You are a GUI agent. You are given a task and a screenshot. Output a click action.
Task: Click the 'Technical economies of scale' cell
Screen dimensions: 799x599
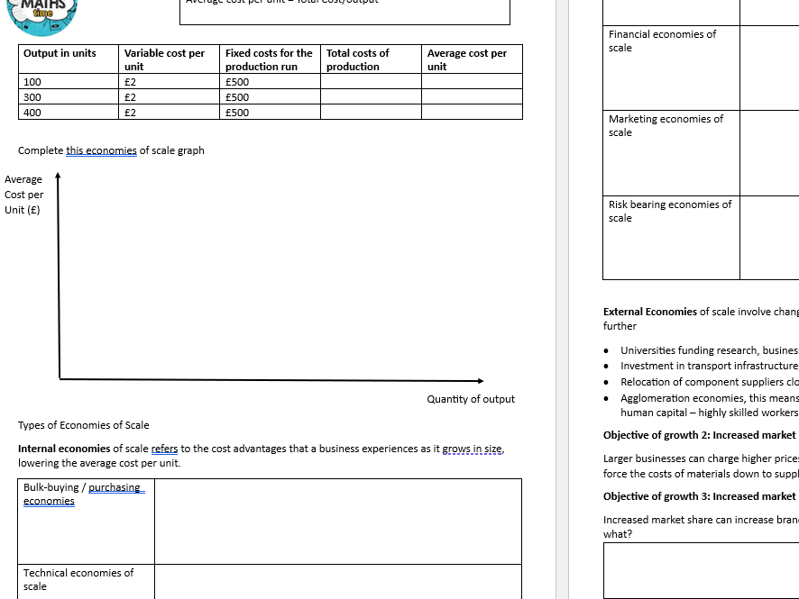pos(86,582)
